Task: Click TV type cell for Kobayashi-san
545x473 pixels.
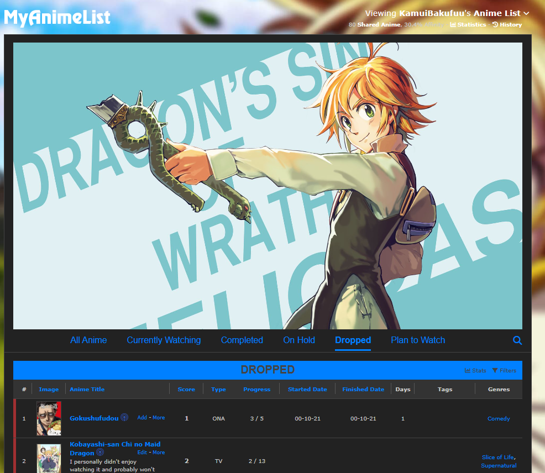Action: click(219, 461)
